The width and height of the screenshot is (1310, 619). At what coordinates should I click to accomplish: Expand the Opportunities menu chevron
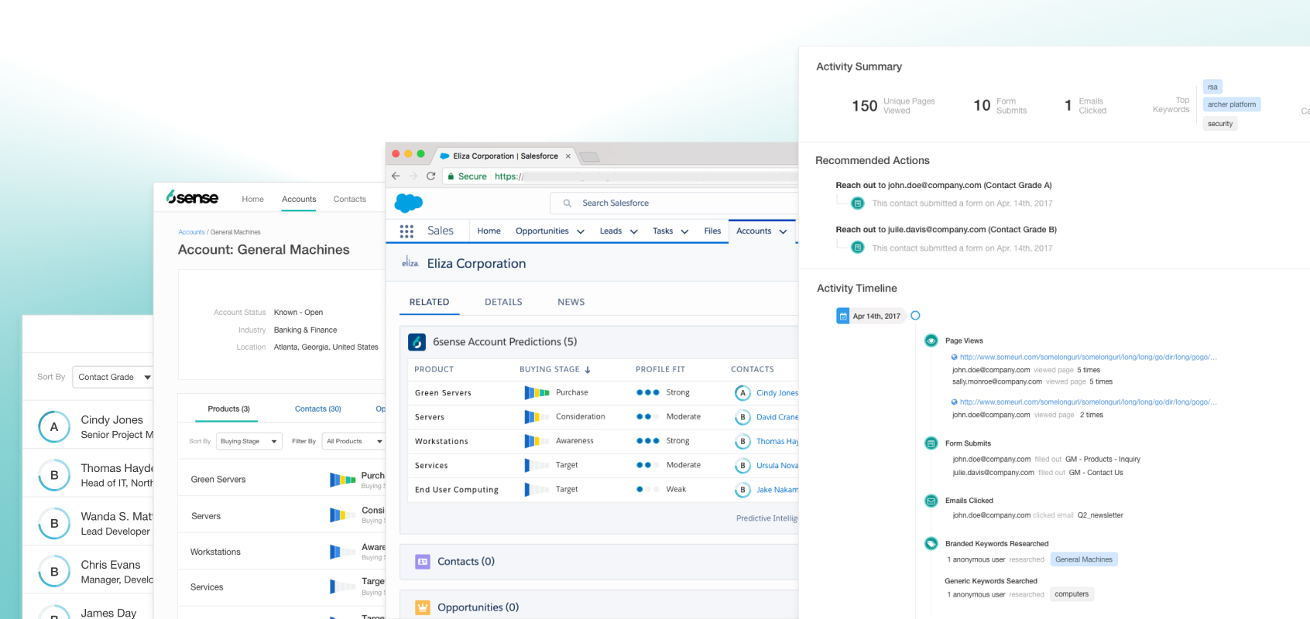pos(581,231)
